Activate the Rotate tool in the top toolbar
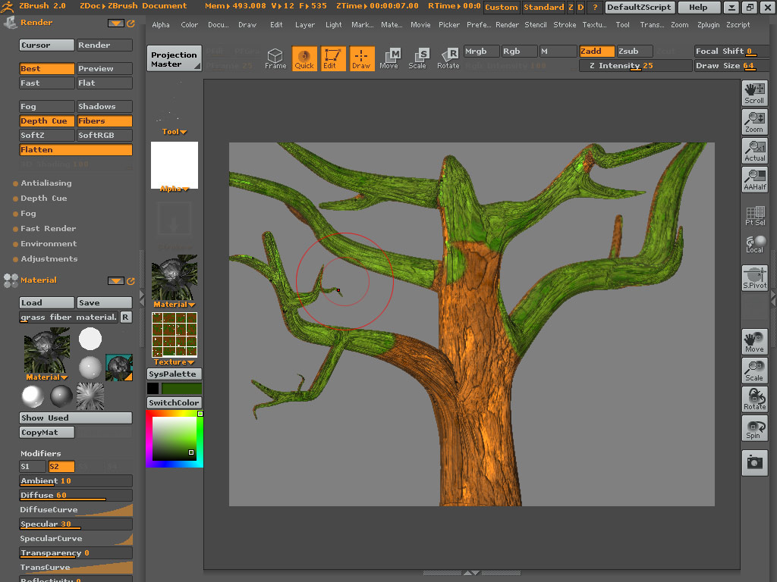The width and height of the screenshot is (777, 582). pos(448,58)
